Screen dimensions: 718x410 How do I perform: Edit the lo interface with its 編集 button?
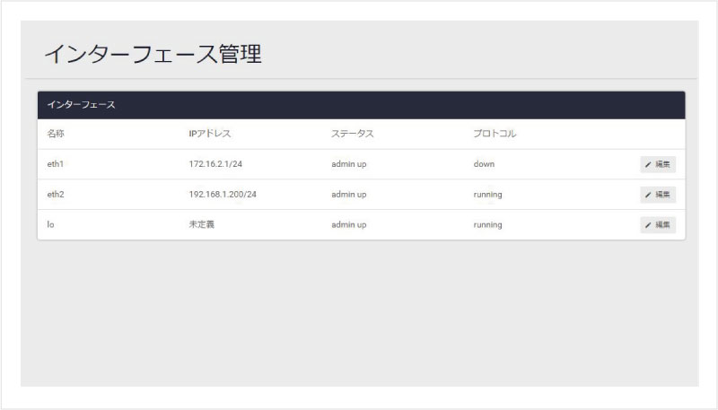pos(658,224)
